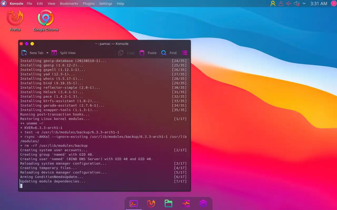This screenshot has width=337, height=210.
Task: Click the '[35/35]' progress counter
Action: 179,110
